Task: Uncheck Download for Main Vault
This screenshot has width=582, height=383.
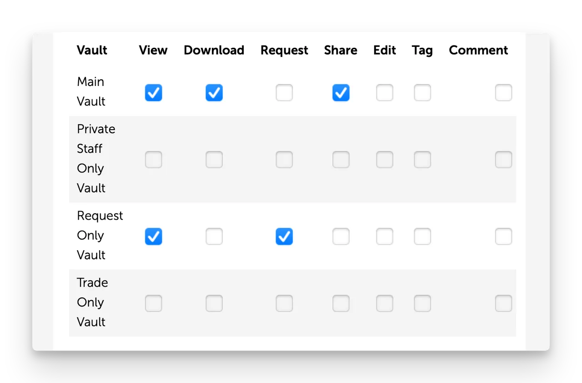Action: [x=214, y=93]
